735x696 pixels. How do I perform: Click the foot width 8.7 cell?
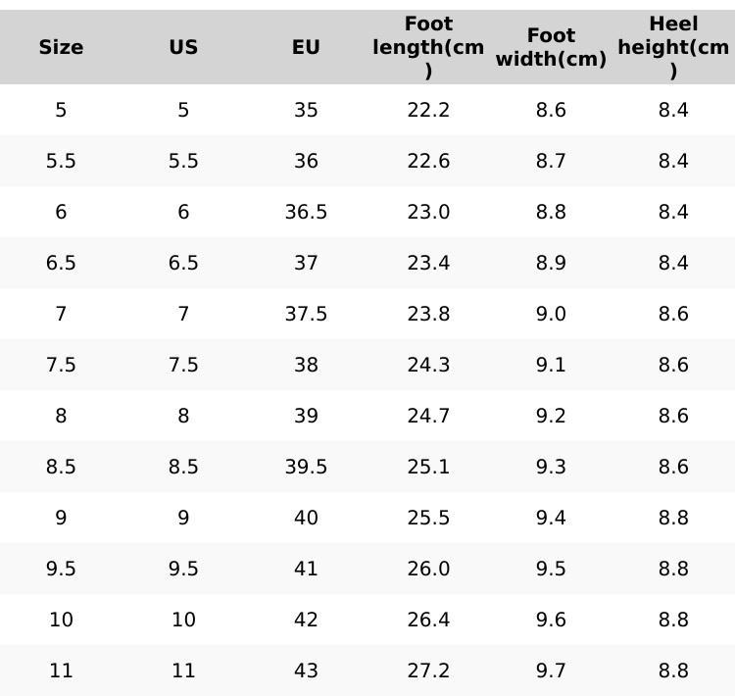click(551, 161)
